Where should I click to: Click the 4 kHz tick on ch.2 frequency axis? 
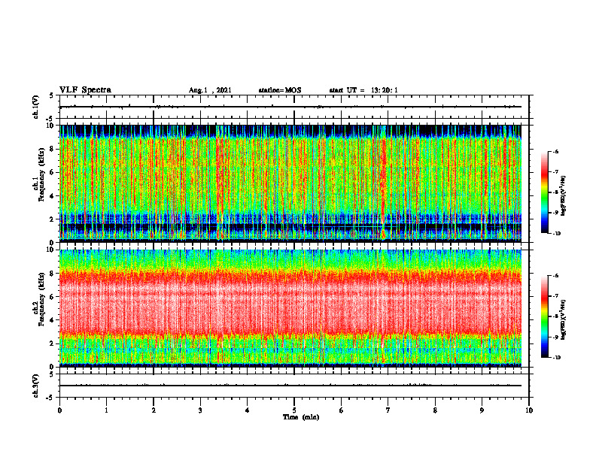click(53, 320)
